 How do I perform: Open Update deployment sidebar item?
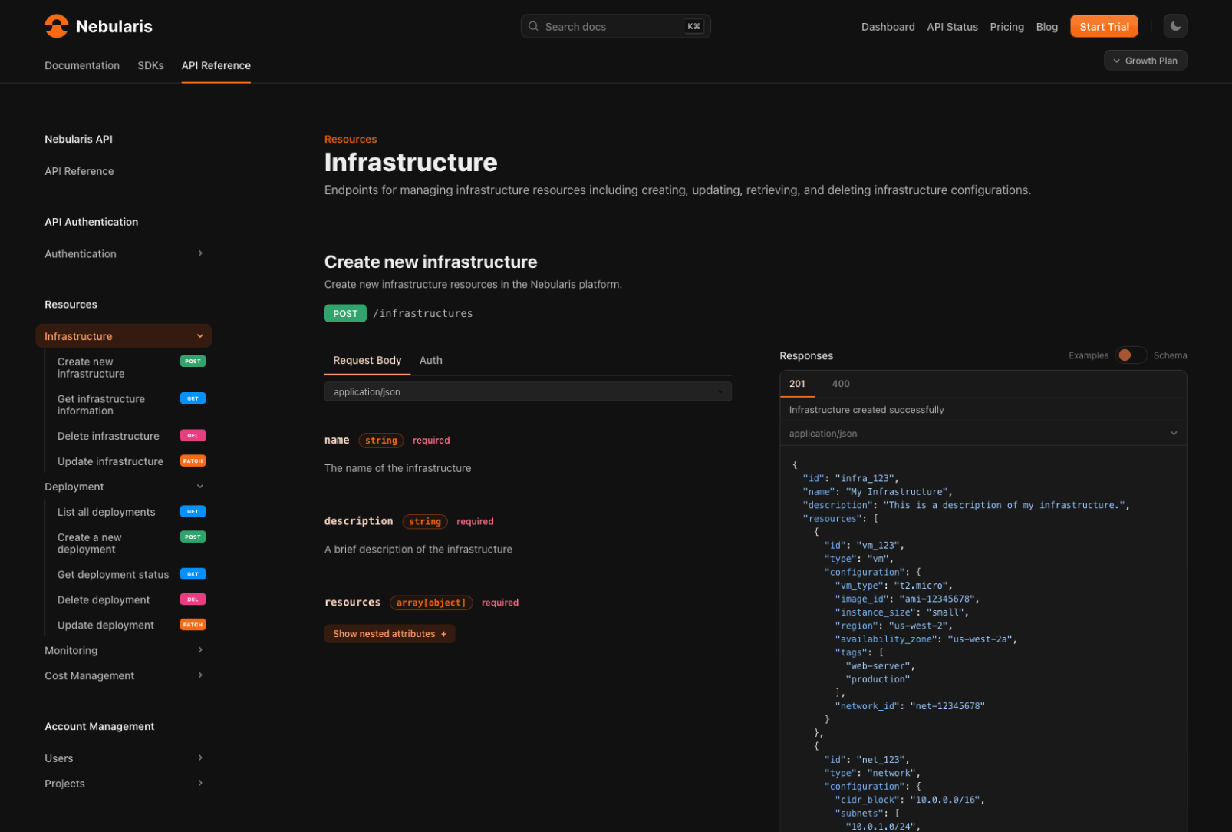pyautogui.click(x=106, y=625)
